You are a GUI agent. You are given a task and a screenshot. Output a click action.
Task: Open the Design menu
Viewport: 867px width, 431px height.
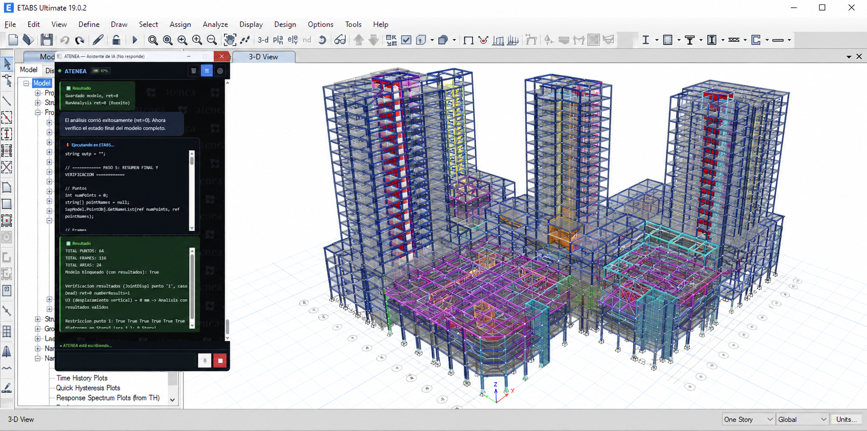pyautogui.click(x=285, y=24)
